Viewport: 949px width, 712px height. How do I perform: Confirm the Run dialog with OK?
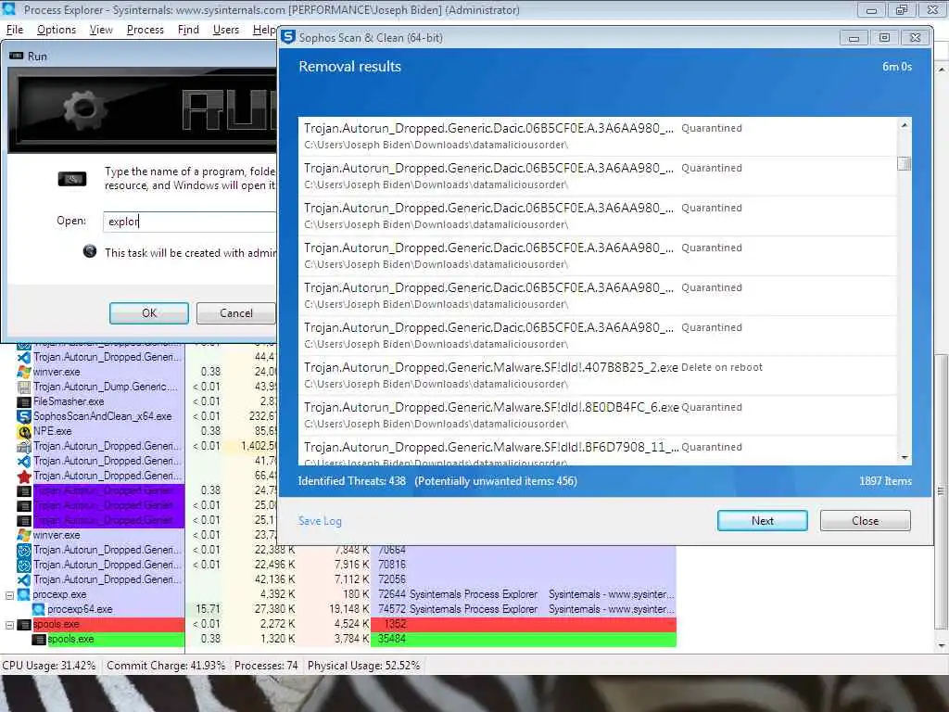(x=149, y=313)
